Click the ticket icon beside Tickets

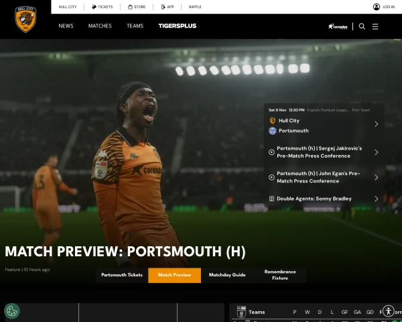pos(94,7)
